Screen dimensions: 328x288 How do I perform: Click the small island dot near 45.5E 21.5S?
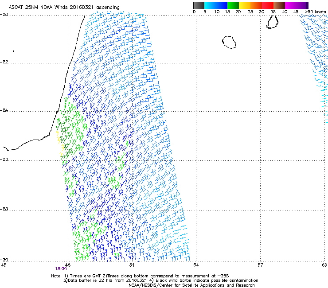coord(13,51)
